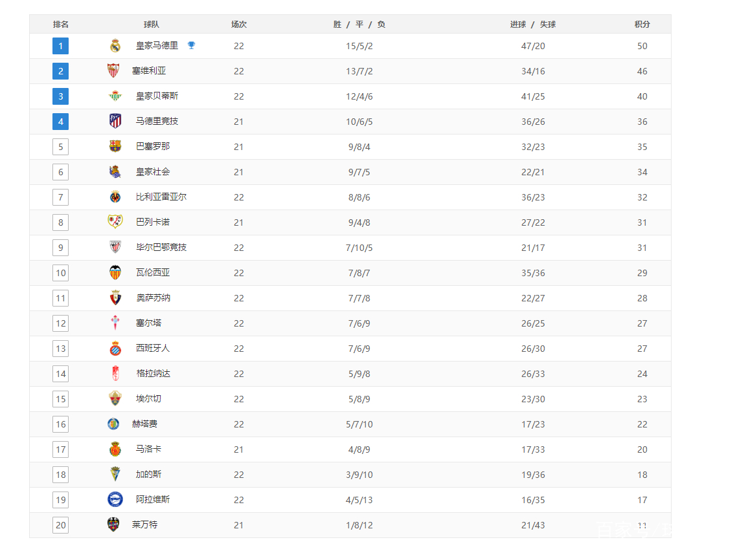Click the 排名 column header
This screenshot has height=551, width=748.
61,25
